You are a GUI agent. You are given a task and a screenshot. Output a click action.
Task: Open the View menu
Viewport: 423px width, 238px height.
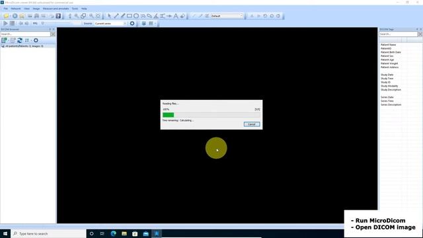[x=26, y=9]
